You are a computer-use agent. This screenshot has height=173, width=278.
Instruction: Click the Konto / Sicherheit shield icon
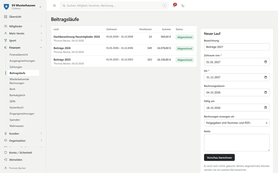[6, 153]
